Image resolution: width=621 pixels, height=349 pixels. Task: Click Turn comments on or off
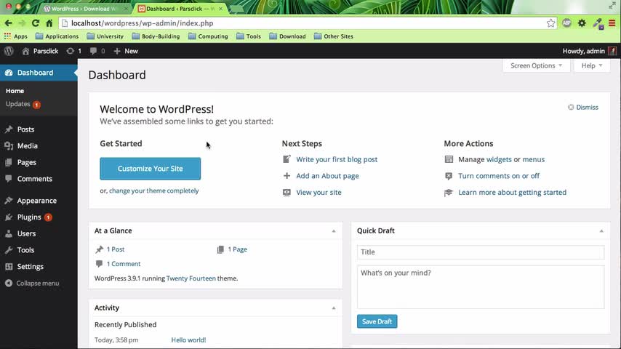coord(499,176)
